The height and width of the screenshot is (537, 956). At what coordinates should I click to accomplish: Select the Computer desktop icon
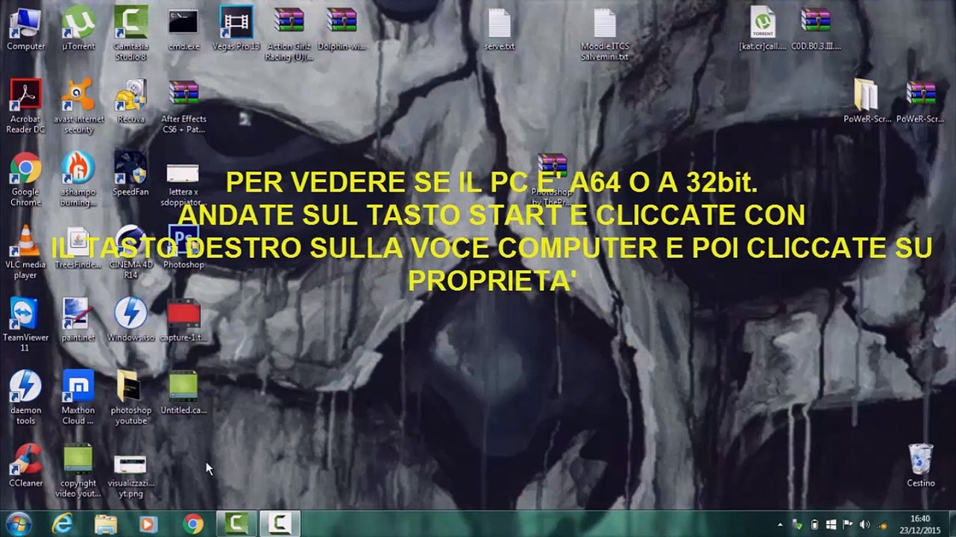[25, 28]
